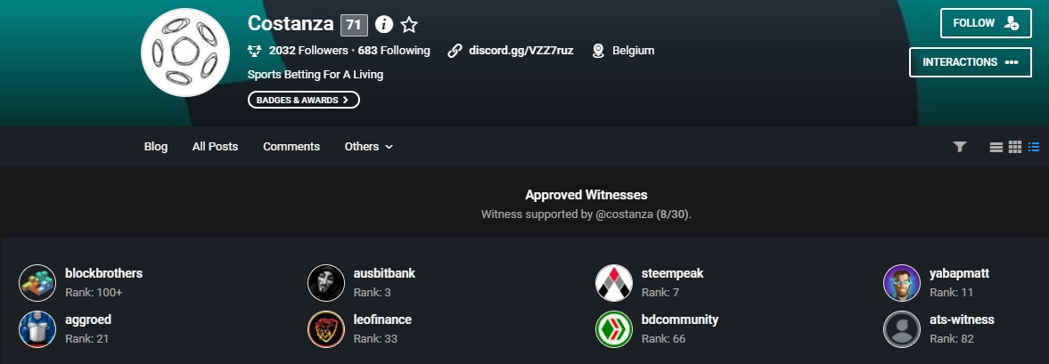Click the info icon next to Costanza
Viewport: 1049px width, 364px height.
click(383, 25)
